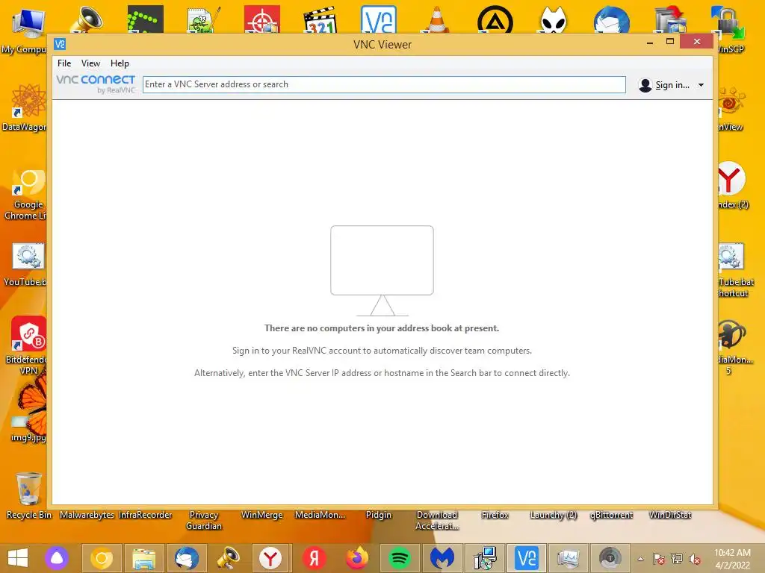Click the muted volume tray icon
765x573 pixels.
(x=695, y=559)
